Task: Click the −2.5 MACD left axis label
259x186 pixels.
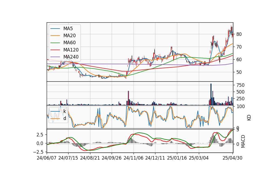Action: point(38,152)
